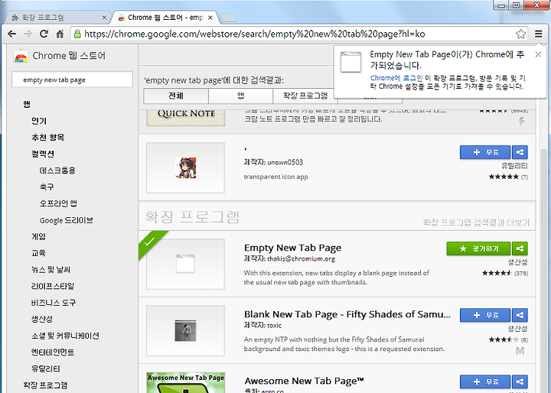Reload the page with the refresh icon

click(x=44, y=34)
